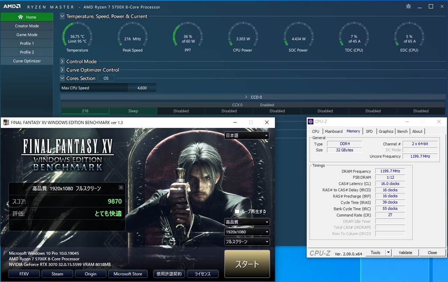Open Curve Optimizer in sidebar
The image size is (448, 282).
pos(27,61)
